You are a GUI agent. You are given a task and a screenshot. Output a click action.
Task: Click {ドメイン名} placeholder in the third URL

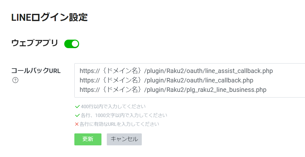[x=122, y=90]
